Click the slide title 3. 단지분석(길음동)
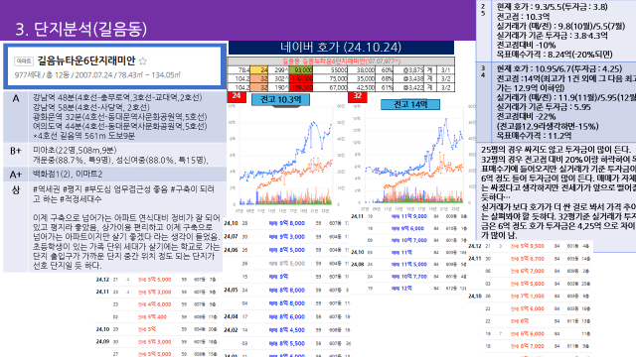This screenshot has height=357, width=636. click(x=81, y=29)
